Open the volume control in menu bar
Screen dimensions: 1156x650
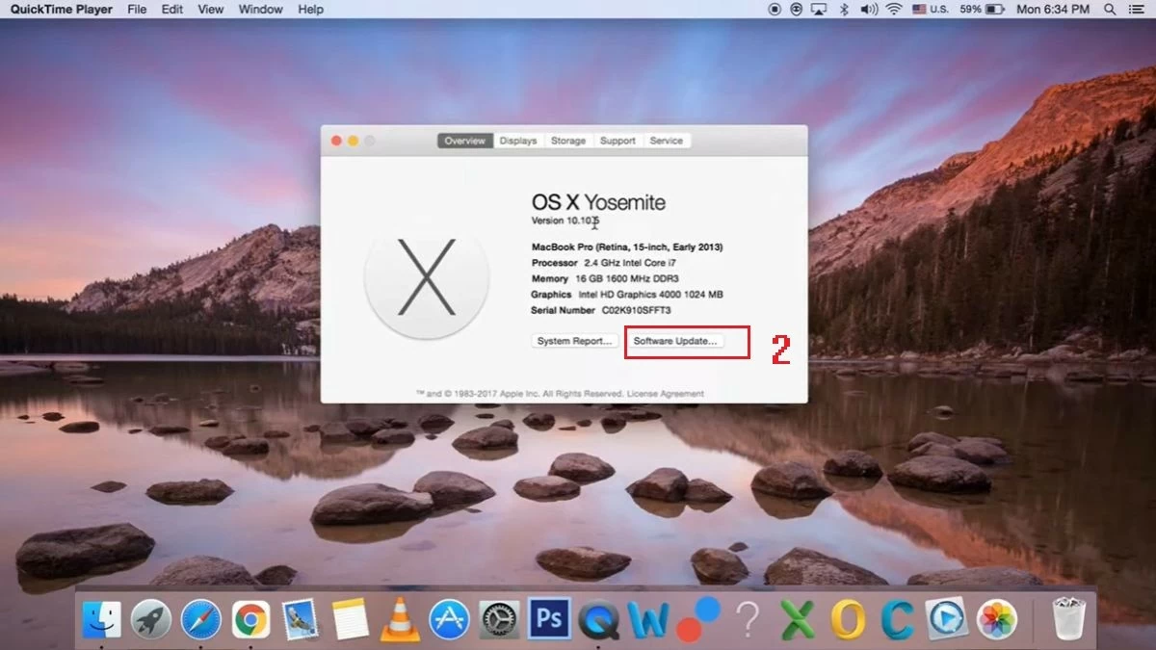[x=868, y=10]
